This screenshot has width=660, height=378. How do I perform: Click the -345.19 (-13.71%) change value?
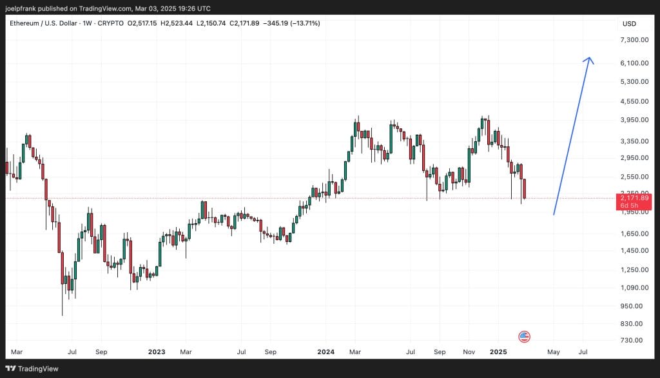point(289,23)
